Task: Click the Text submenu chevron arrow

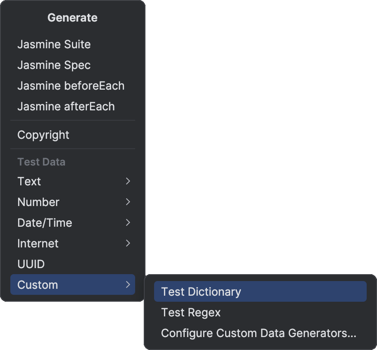Action: 128,181
